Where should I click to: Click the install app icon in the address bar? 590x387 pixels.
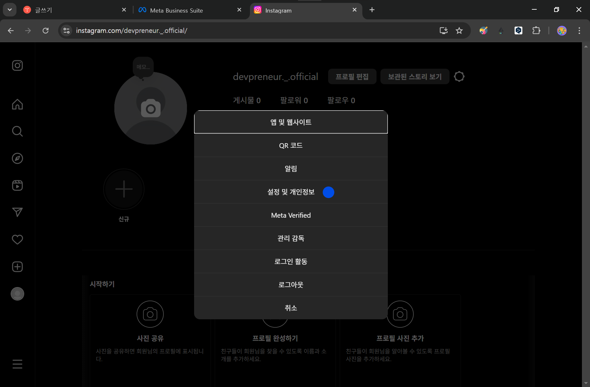[x=444, y=31]
